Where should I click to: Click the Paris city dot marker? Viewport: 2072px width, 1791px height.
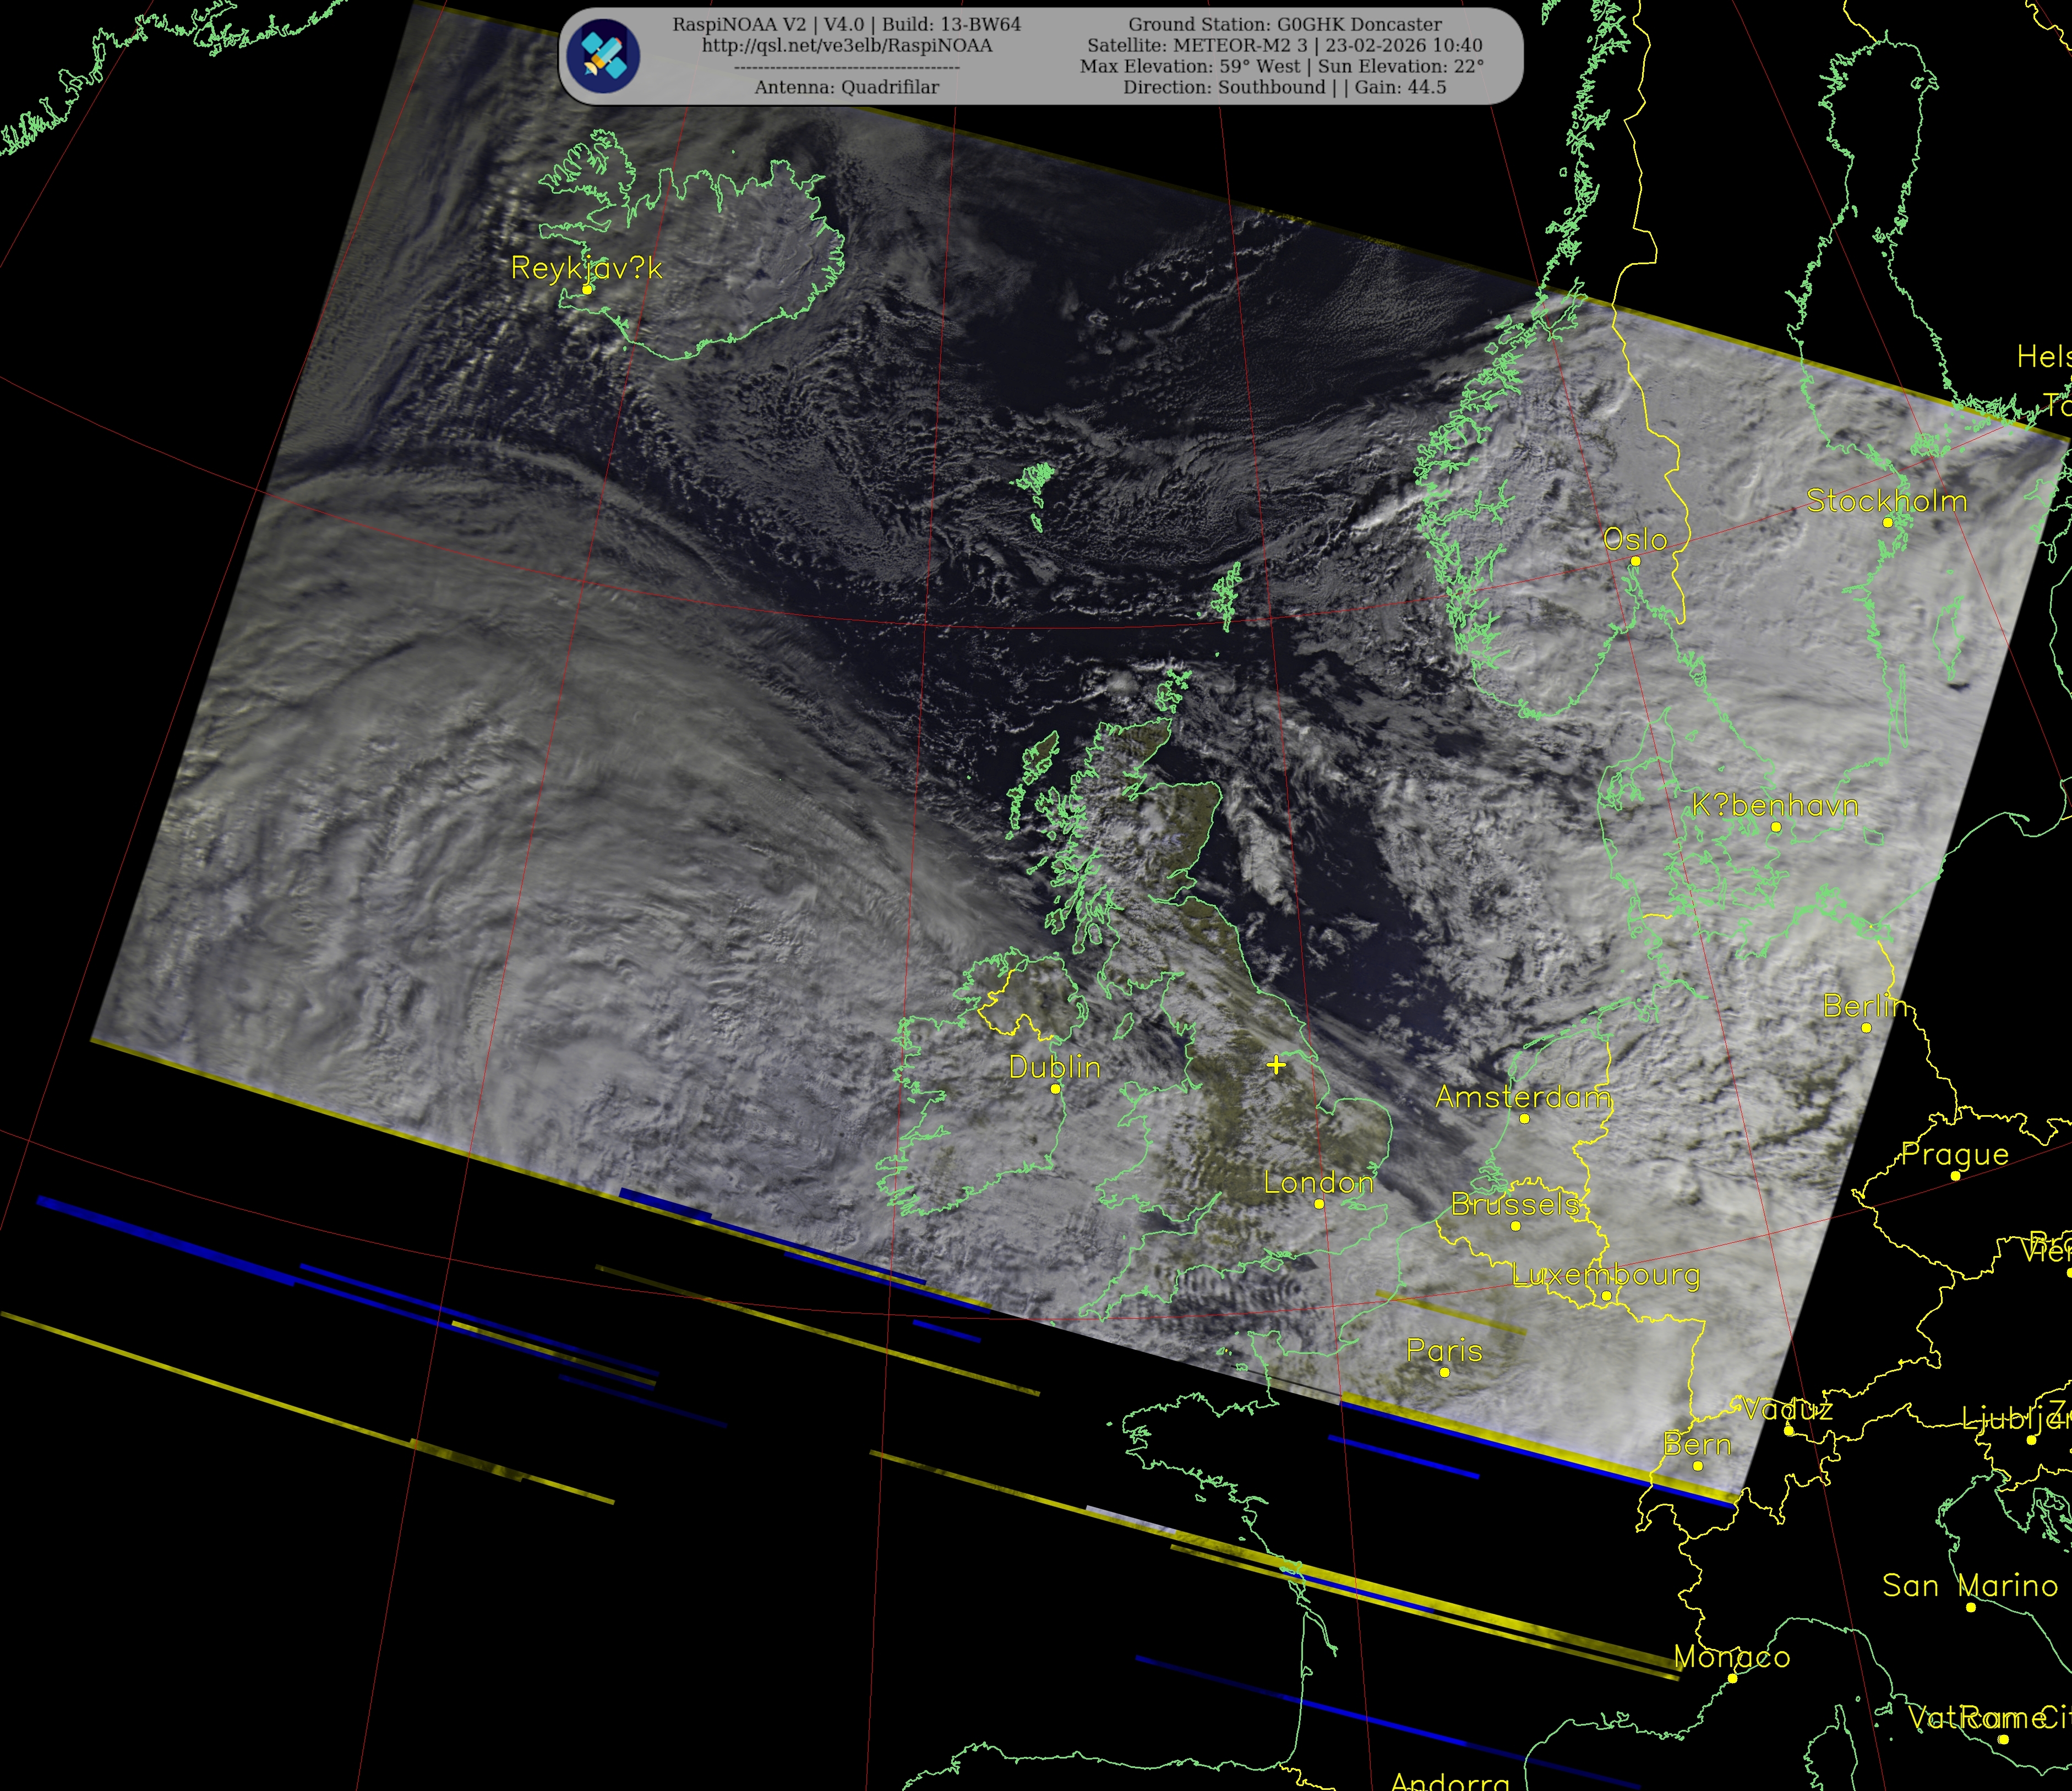click(1444, 1372)
